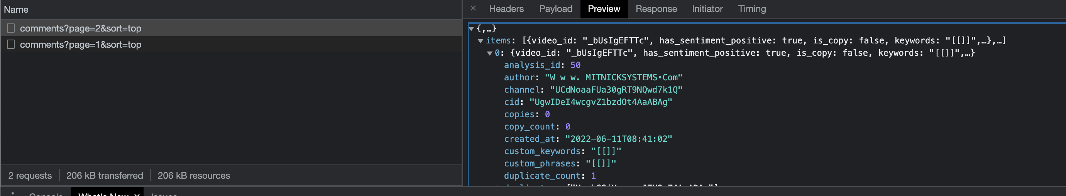Click the Name column header
1066x196 pixels.
pos(16,10)
